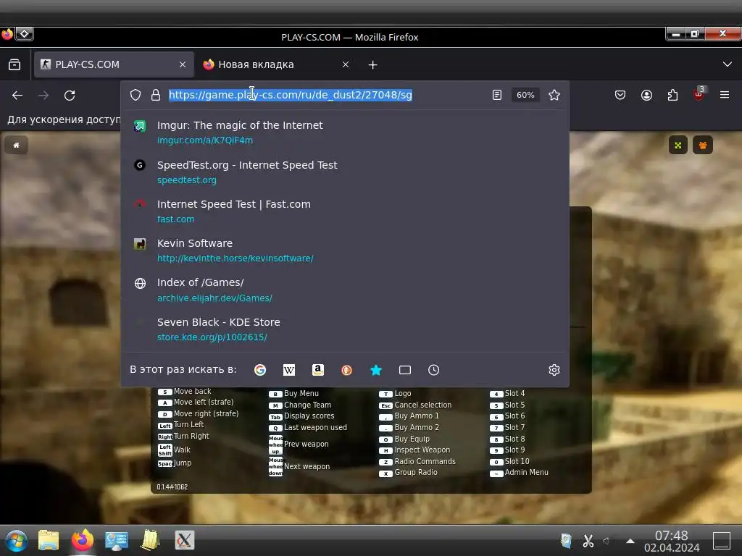Image resolution: width=742 pixels, height=556 pixels.
Task: Open Internet Speed Test Fast.com suggestion
Action: coord(344,211)
